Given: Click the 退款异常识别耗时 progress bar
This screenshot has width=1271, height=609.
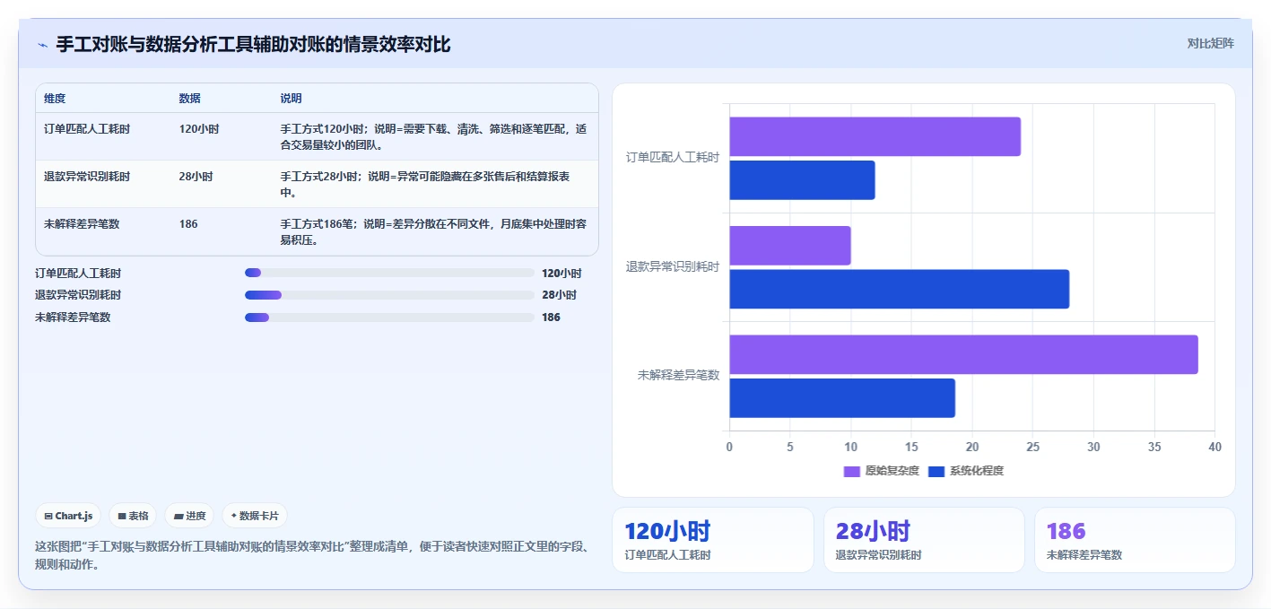Looking at the screenshot, I should click(x=389, y=295).
